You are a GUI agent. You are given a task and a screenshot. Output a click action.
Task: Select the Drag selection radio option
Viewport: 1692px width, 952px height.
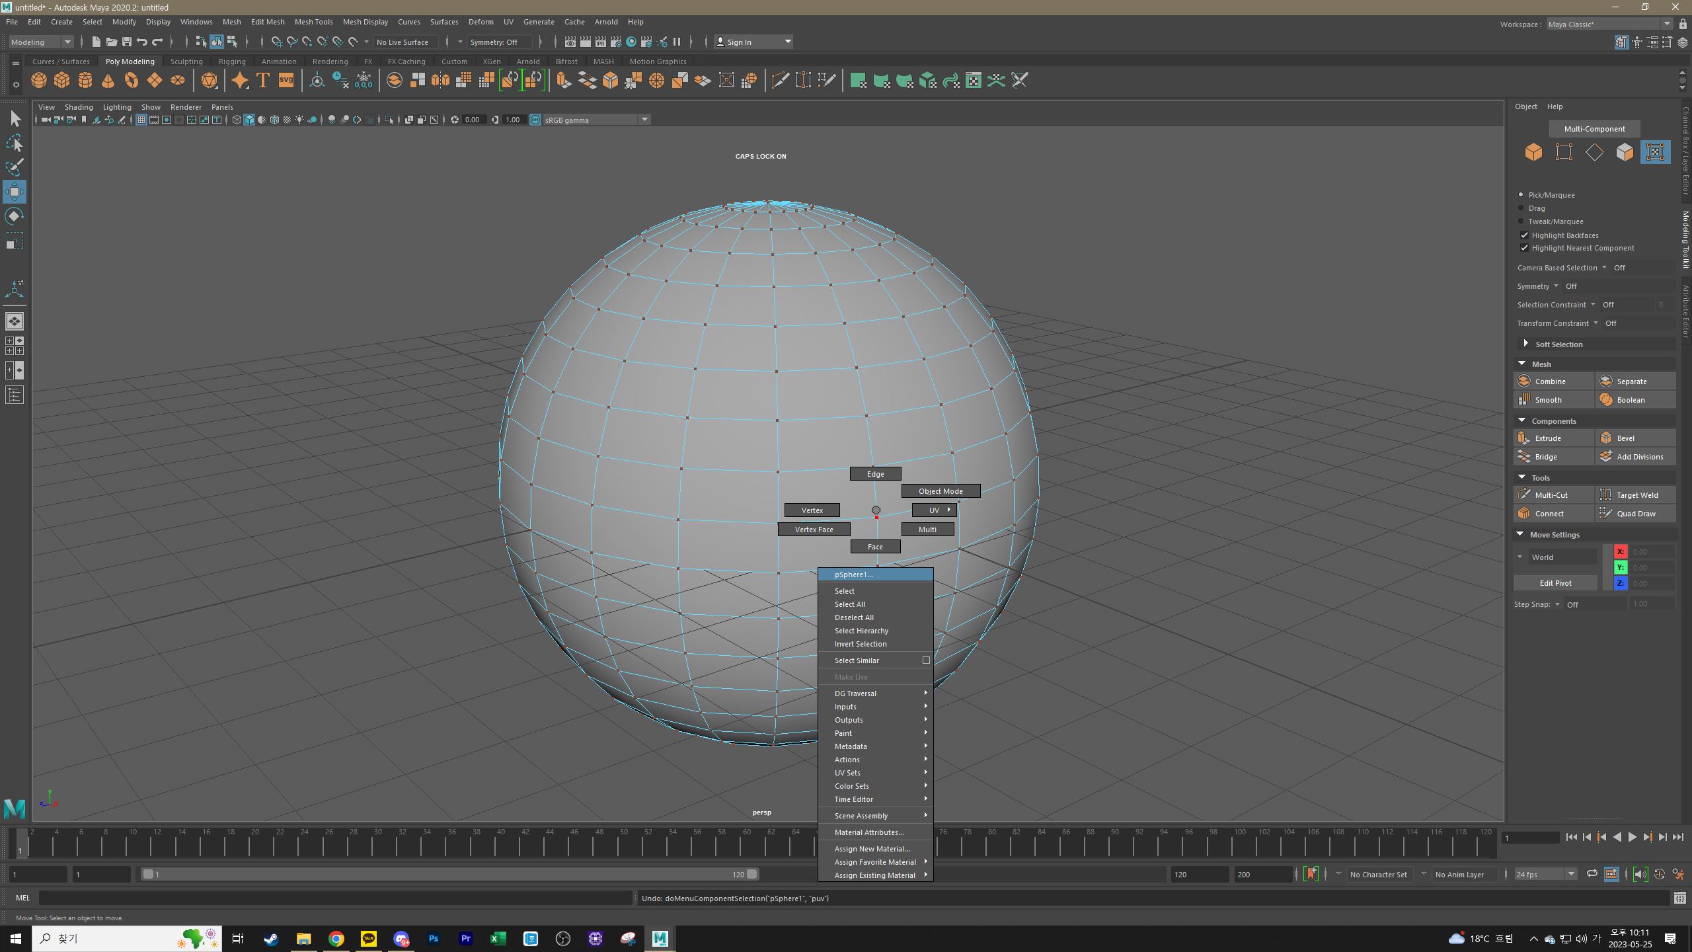pos(1521,208)
